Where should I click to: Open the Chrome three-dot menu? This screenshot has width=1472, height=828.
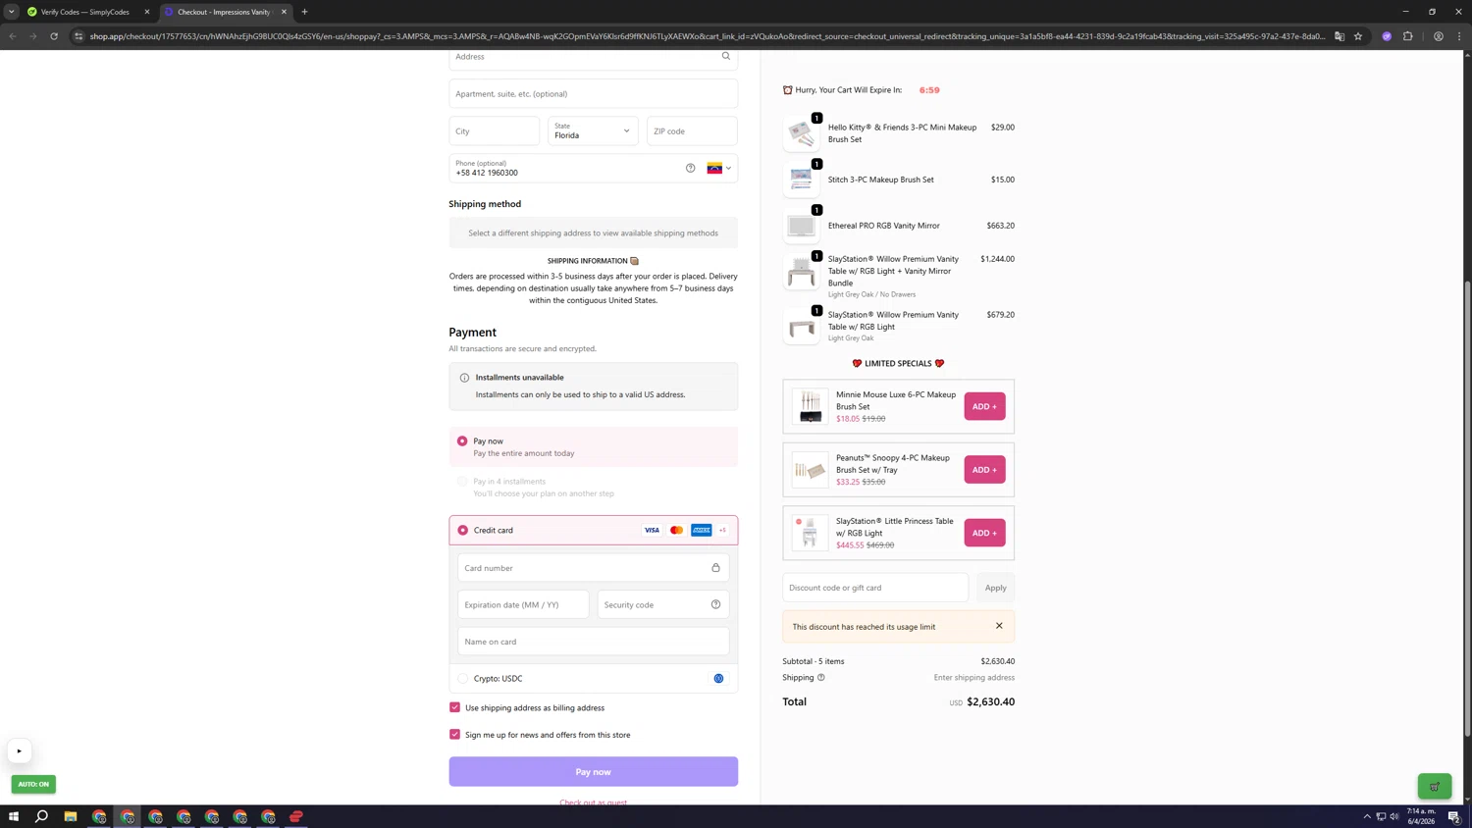1459,36
